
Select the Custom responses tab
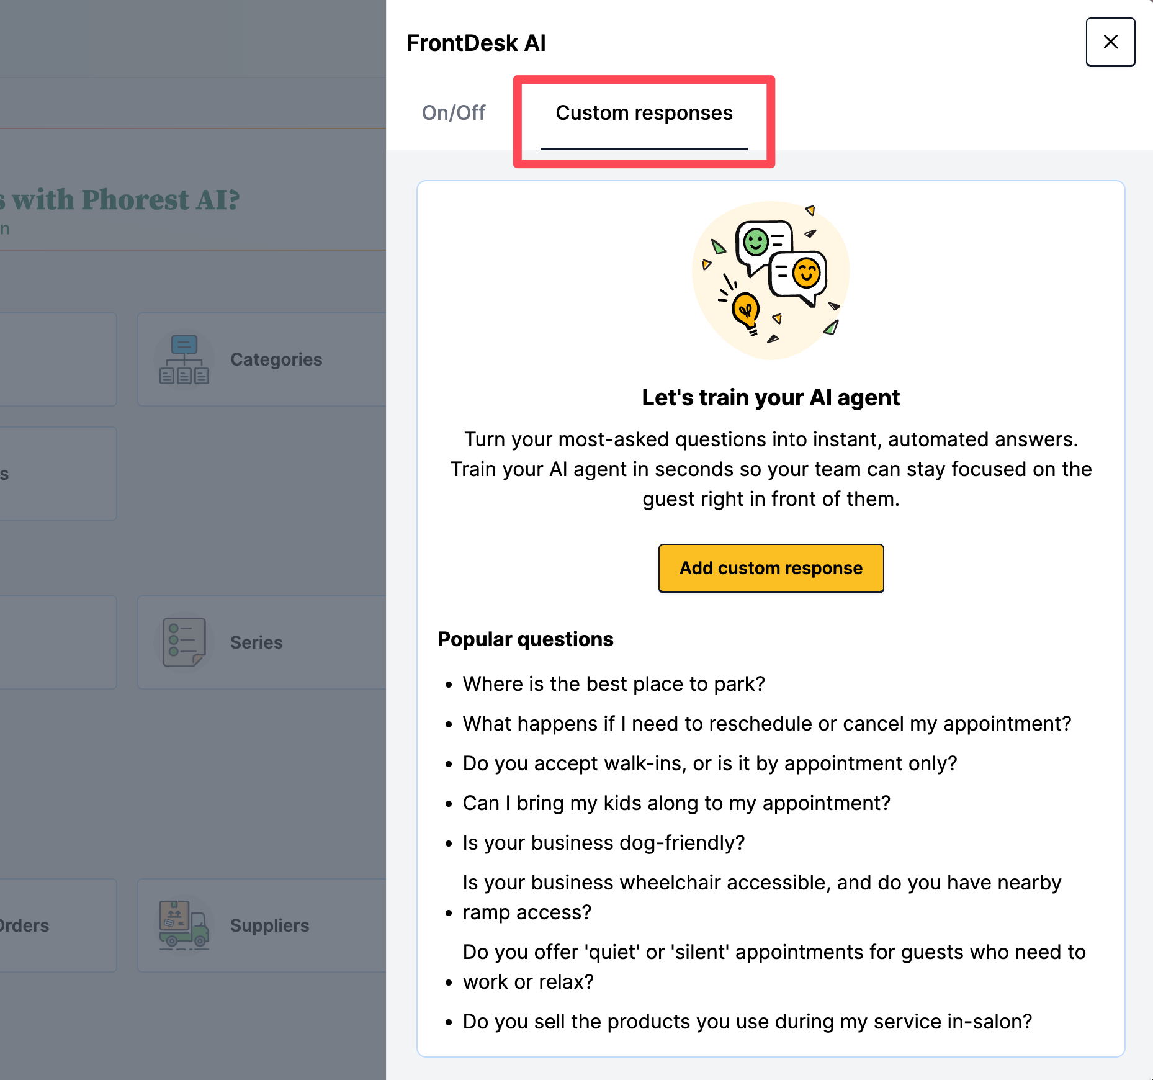click(644, 113)
